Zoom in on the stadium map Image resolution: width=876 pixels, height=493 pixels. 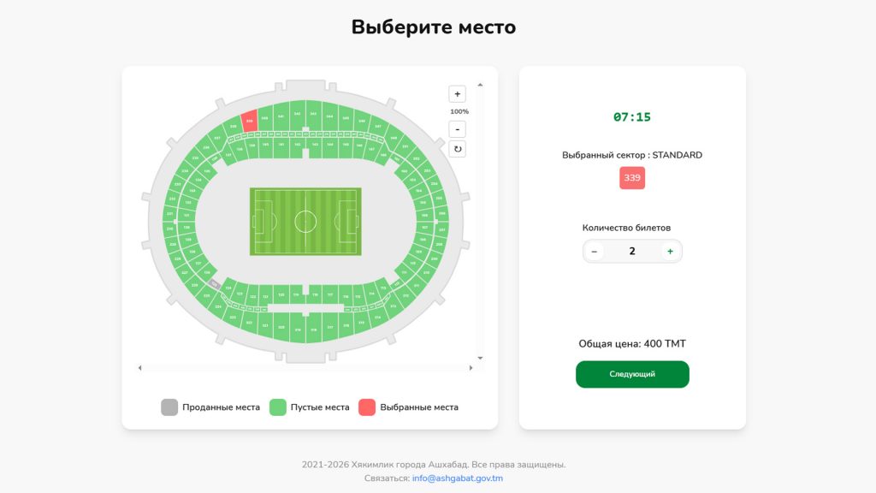[x=458, y=94]
